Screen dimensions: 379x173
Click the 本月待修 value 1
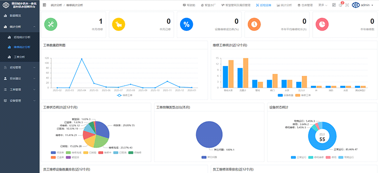click(x=100, y=21)
